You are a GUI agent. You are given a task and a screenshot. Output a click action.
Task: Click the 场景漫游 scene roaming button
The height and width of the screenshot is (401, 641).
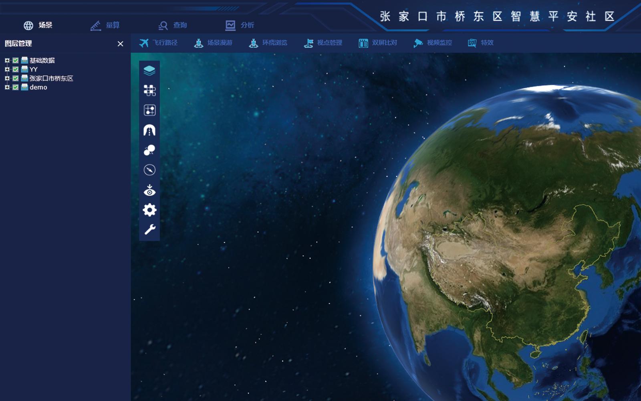click(213, 43)
